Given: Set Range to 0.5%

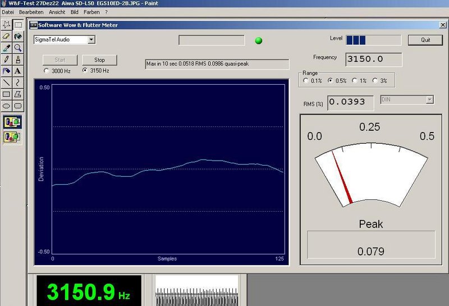Looking at the screenshot, I should click(x=330, y=80).
